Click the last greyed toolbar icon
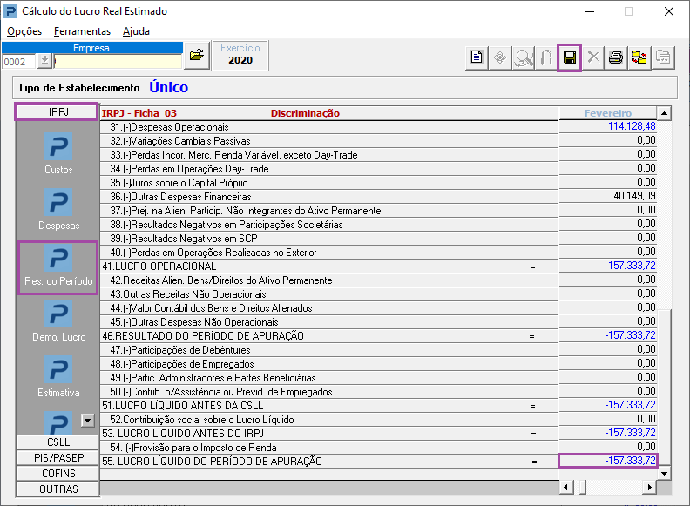Image resolution: width=690 pixels, height=506 pixels. tap(663, 57)
